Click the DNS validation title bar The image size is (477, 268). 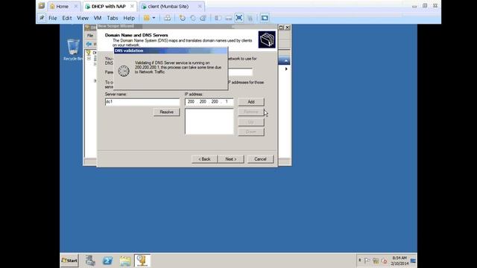point(171,51)
